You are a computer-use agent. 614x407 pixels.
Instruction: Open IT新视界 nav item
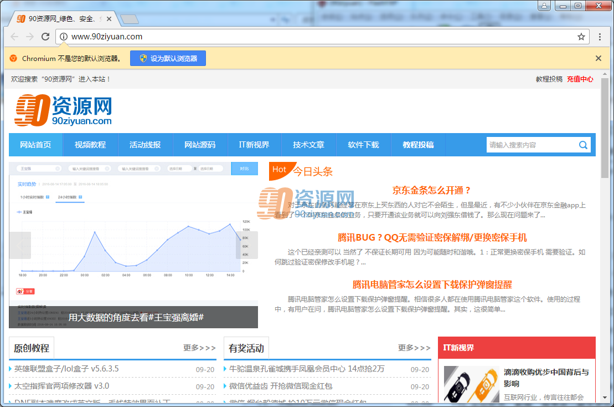click(254, 145)
